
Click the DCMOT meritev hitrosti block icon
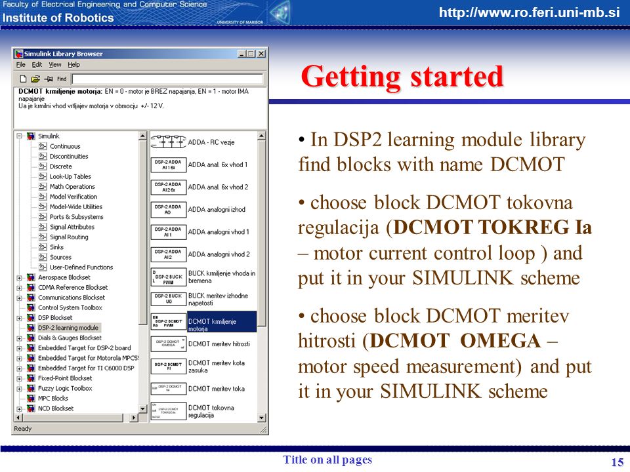click(x=169, y=344)
